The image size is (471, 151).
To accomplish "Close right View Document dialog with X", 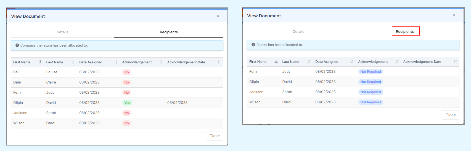I will 454,15.
